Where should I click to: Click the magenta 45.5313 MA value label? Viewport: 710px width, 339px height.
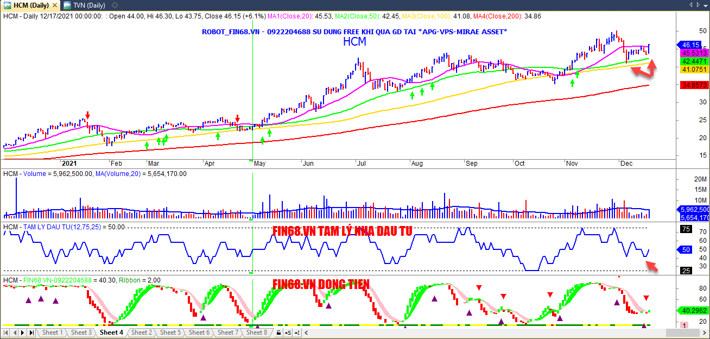[694, 53]
